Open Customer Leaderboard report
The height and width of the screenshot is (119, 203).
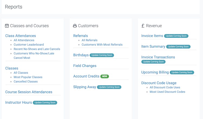point(29,45)
